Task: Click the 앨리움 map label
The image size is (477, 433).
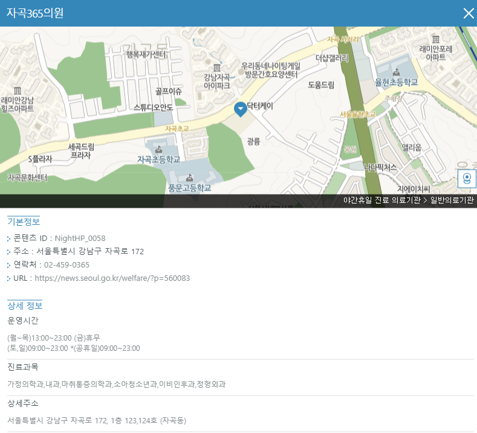Action: pos(412,148)
